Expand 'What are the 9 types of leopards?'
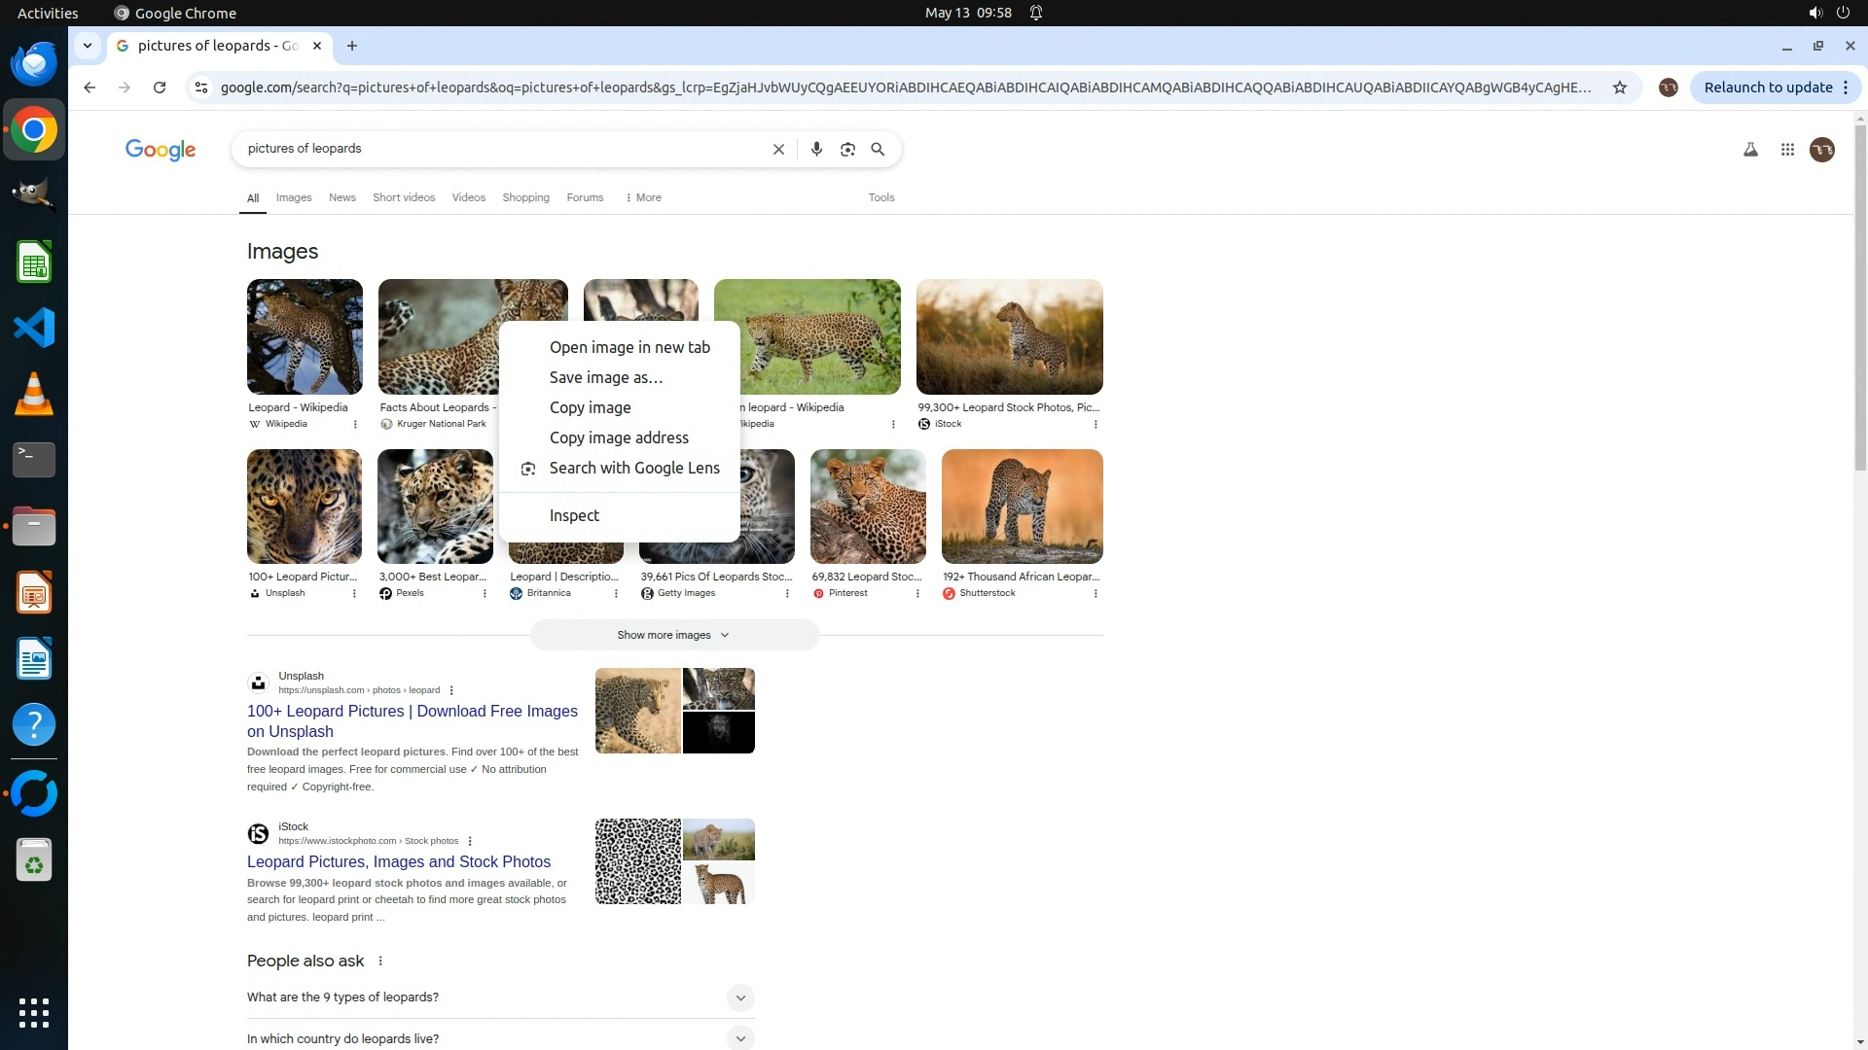Viewport: 1868px width, 1050px height. [739, 997]
